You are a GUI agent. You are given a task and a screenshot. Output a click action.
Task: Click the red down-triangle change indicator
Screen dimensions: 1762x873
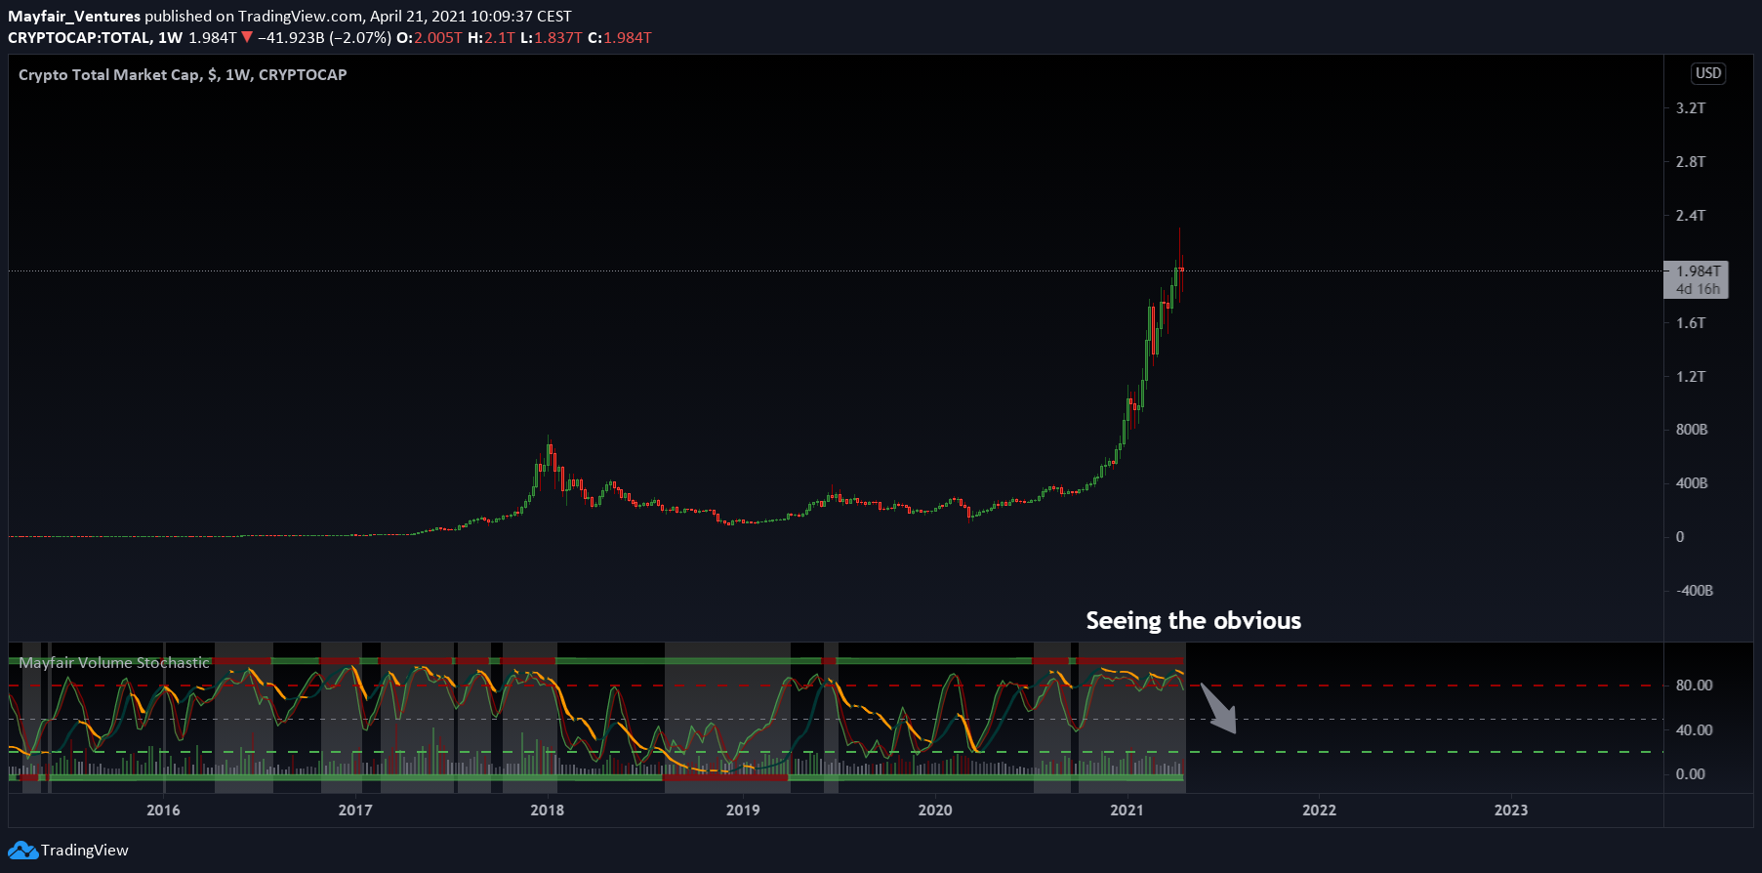(247, 38)
